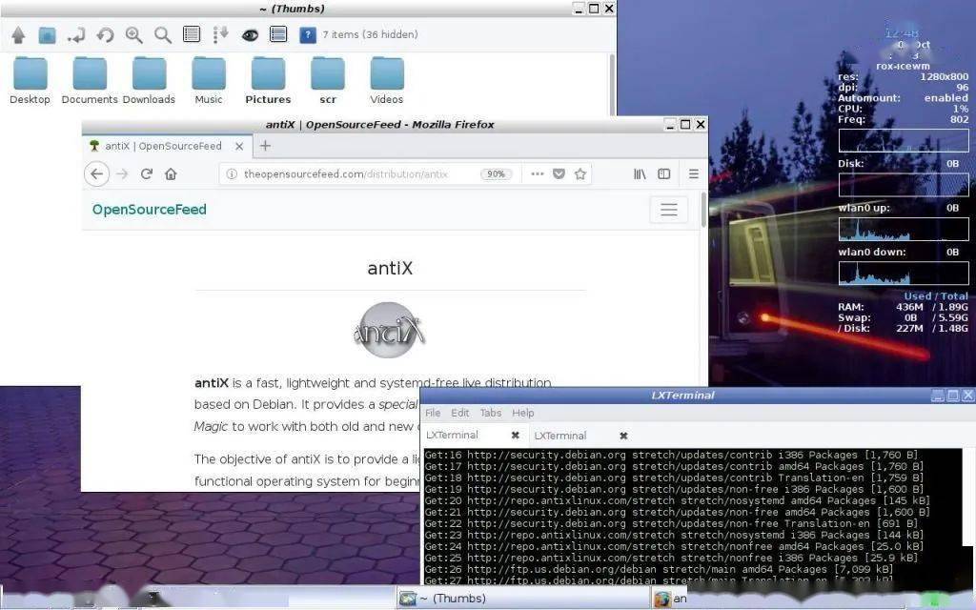Open the scr folder

coord(328,81)
